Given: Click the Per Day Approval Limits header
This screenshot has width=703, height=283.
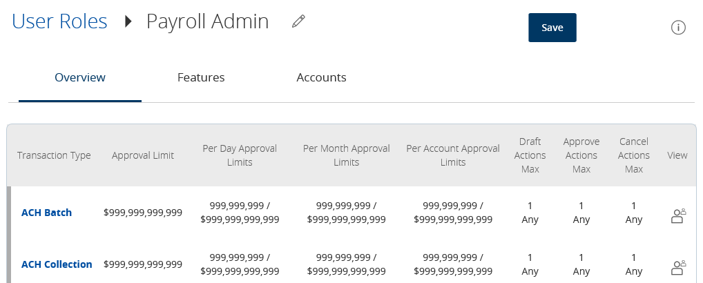Looking at the screenshot, I should pos(240,155).
